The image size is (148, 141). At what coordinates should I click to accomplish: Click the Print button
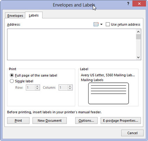tap(18, 121)
